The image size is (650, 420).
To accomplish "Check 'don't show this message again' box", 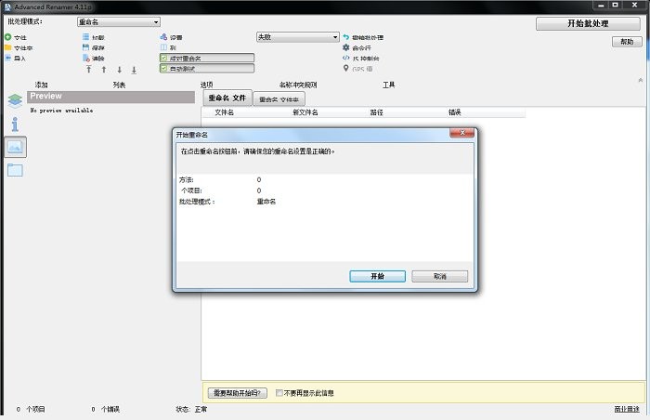I will tap(279, 393).
